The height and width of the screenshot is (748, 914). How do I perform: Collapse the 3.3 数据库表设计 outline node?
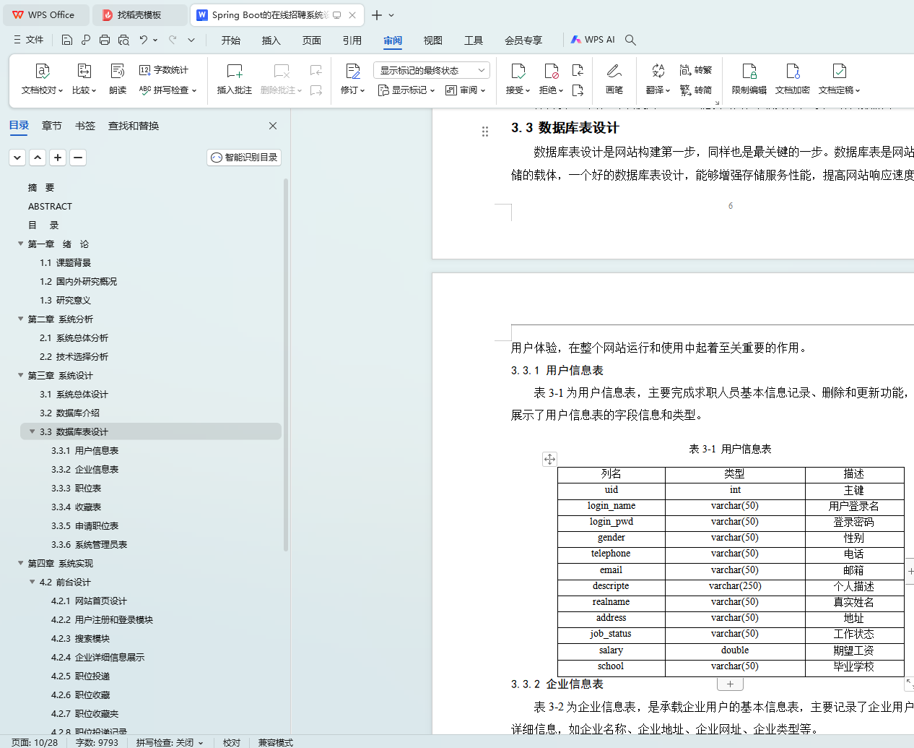[32, 431]
